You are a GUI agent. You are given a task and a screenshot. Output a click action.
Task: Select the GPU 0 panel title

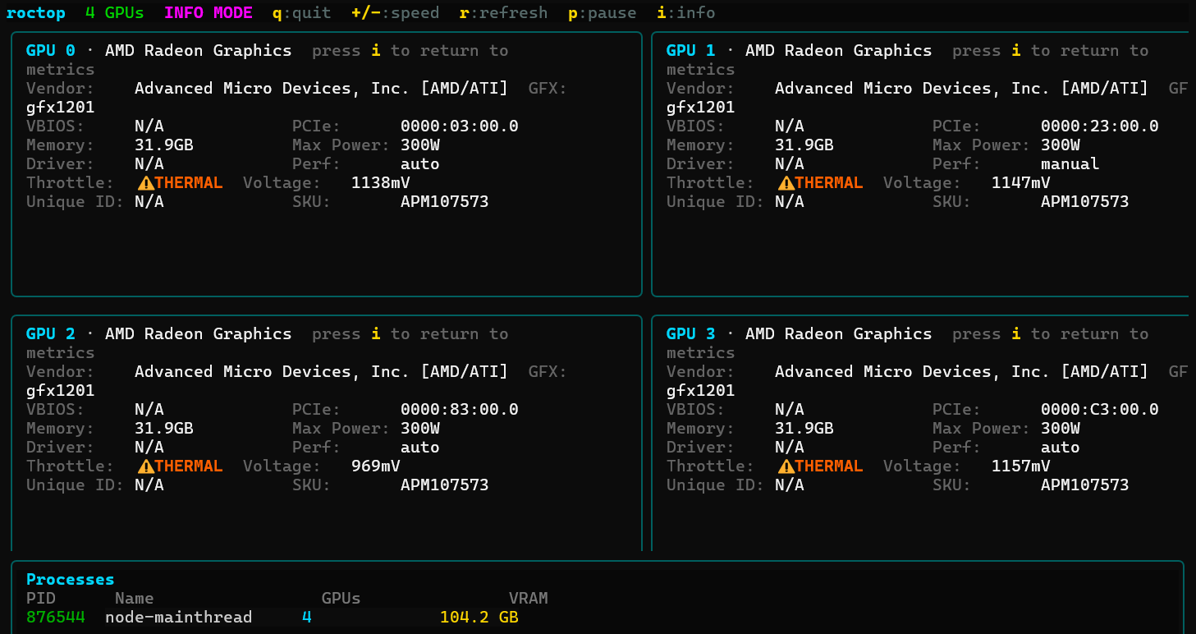[51, 51]
